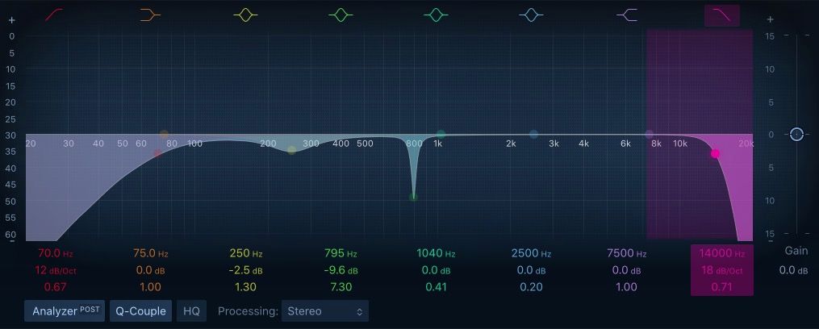
Task: Click the 12 dB/Oct high-pass slope value
Action: [55, 270]
